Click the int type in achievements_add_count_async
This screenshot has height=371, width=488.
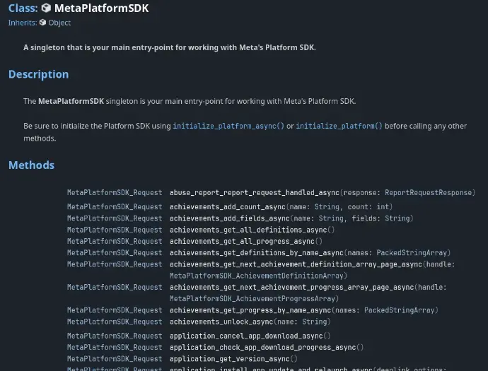383,207
